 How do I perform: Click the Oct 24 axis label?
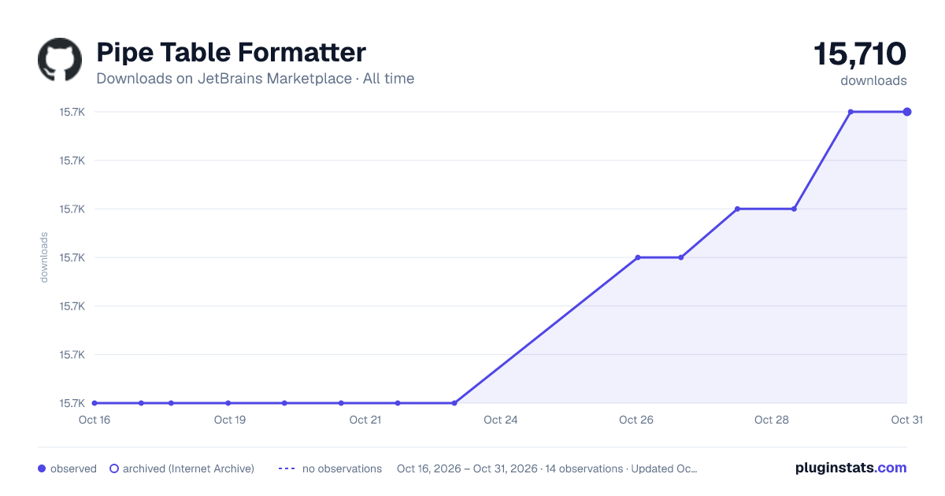click(x=501, y=420)
